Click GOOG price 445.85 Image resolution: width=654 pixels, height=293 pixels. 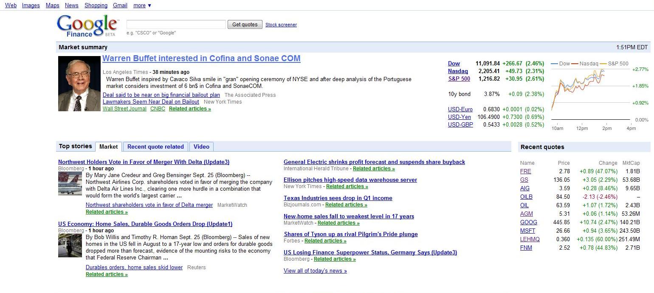(562, 223)
